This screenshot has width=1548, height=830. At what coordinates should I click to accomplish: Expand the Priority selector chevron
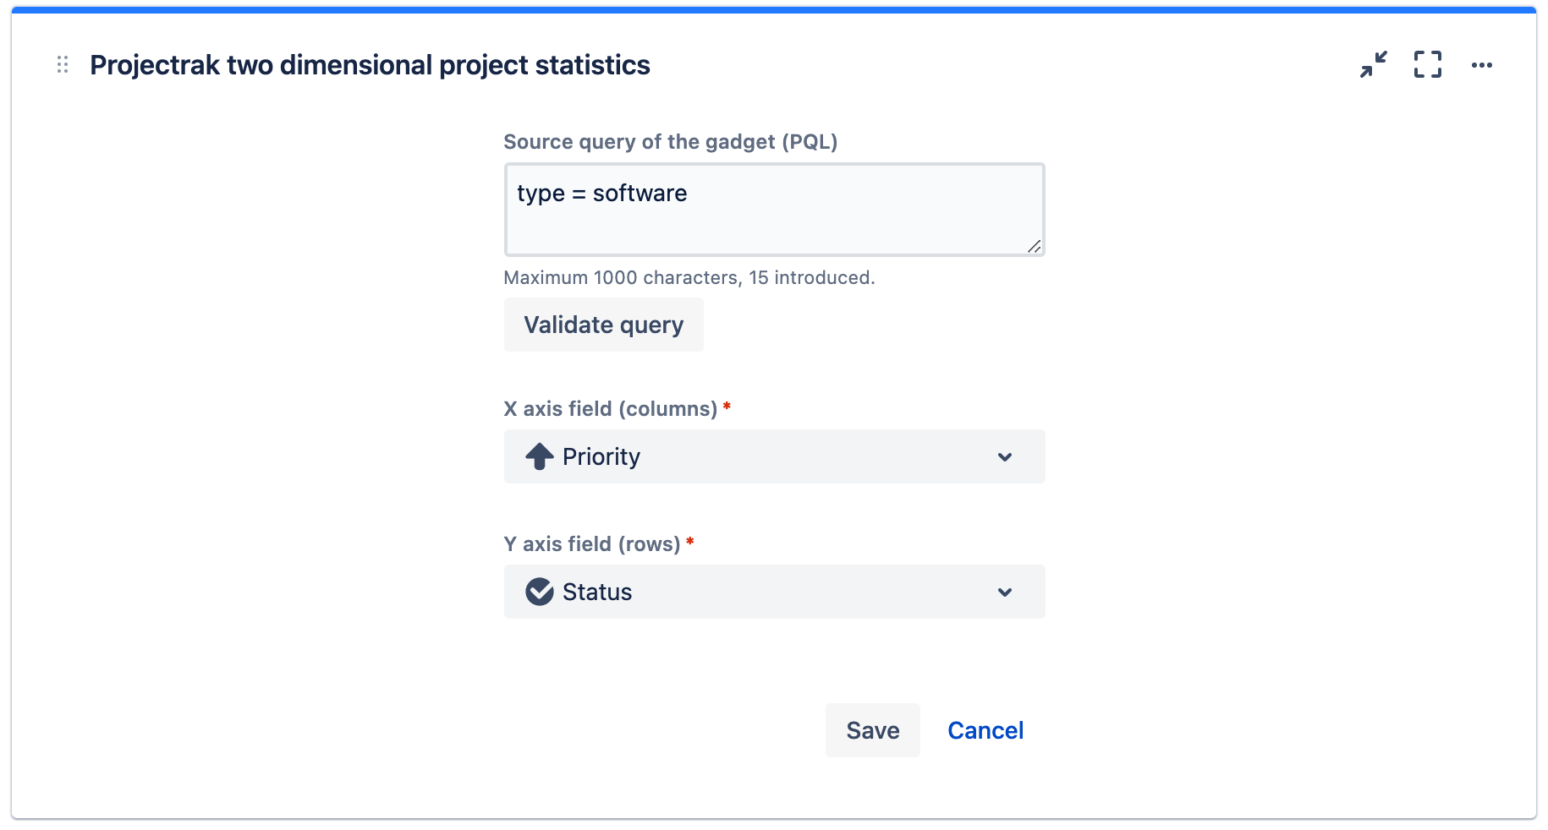[1005, 456]
